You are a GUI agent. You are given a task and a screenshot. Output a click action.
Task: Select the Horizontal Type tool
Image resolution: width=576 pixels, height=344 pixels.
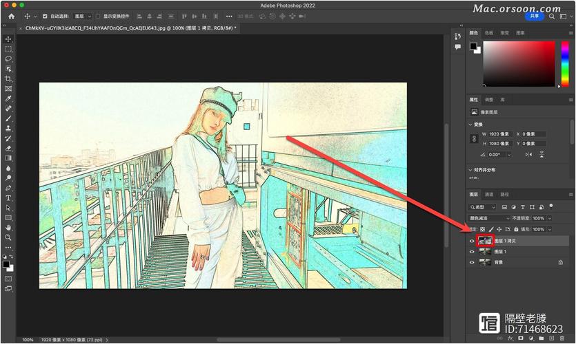8,198
